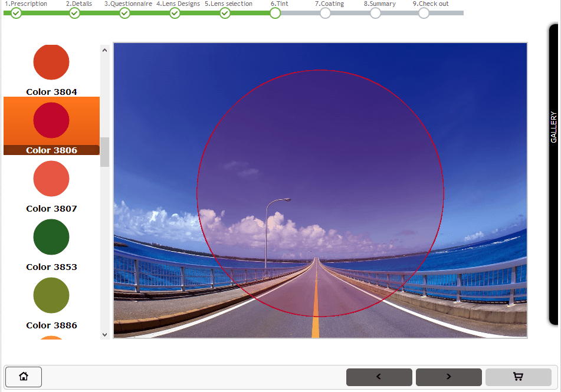Go to step 1 Prescription
The width and height of the screenshot is (561, 392).
point(16,13)
